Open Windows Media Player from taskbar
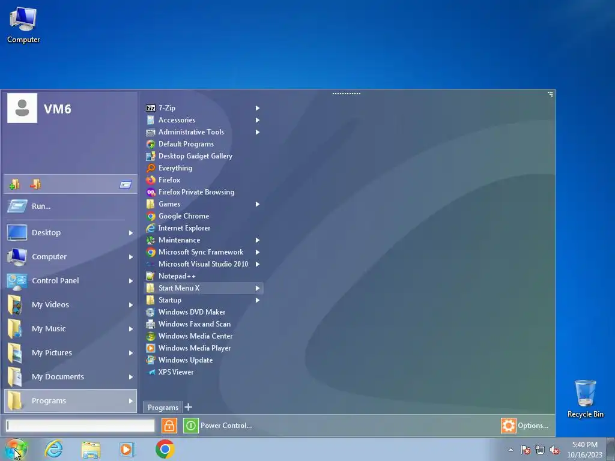 tap(127, 449)
